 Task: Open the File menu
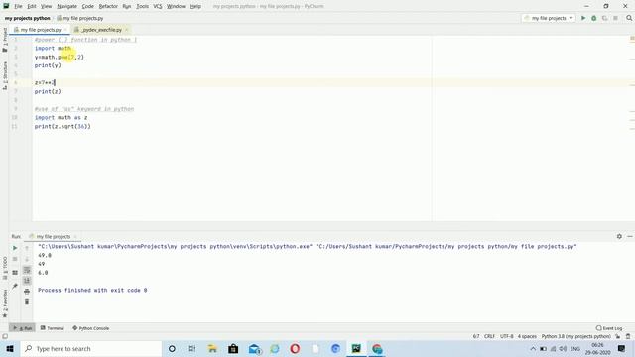point(18,6)
